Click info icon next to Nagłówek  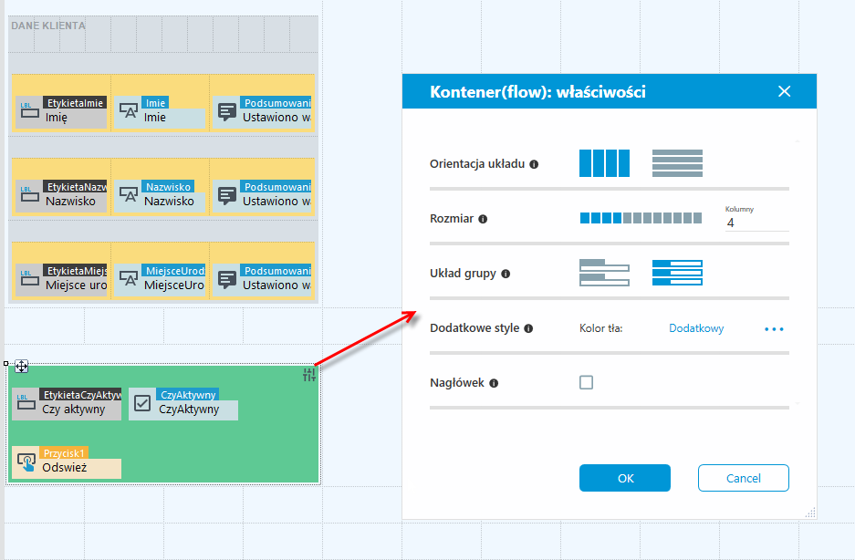[x=494, y=383]
